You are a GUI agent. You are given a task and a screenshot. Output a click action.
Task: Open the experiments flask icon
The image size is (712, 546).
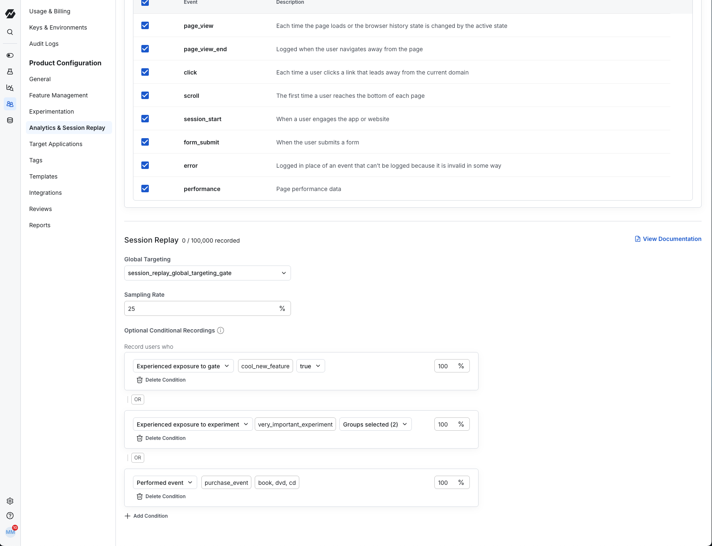point(10,71)
